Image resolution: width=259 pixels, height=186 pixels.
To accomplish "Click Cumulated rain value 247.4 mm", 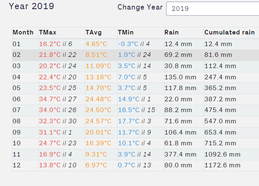I will [x=220, y=77].
